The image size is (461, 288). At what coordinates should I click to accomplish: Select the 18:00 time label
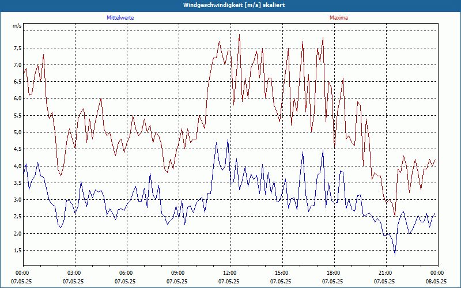coord(334,272)
